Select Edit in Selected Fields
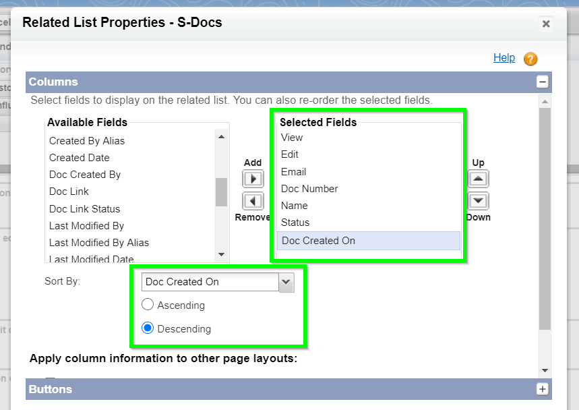 click(369, 154)
